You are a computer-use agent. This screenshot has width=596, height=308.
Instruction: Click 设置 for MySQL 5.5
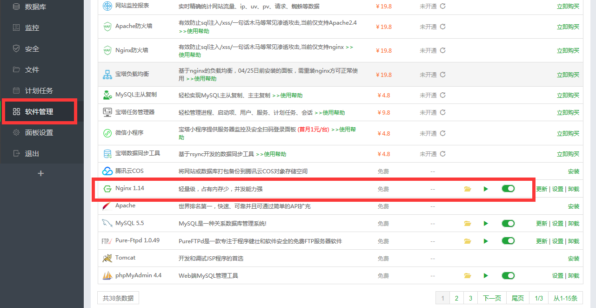coord(557,224)
